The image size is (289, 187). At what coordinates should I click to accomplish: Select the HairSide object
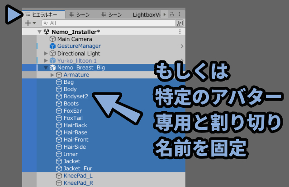pyautogui.click(x=75, y=147)
